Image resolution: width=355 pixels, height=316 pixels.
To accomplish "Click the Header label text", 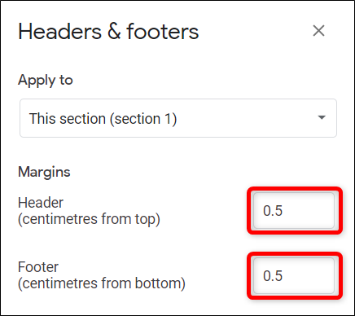I will pos(41,203).
